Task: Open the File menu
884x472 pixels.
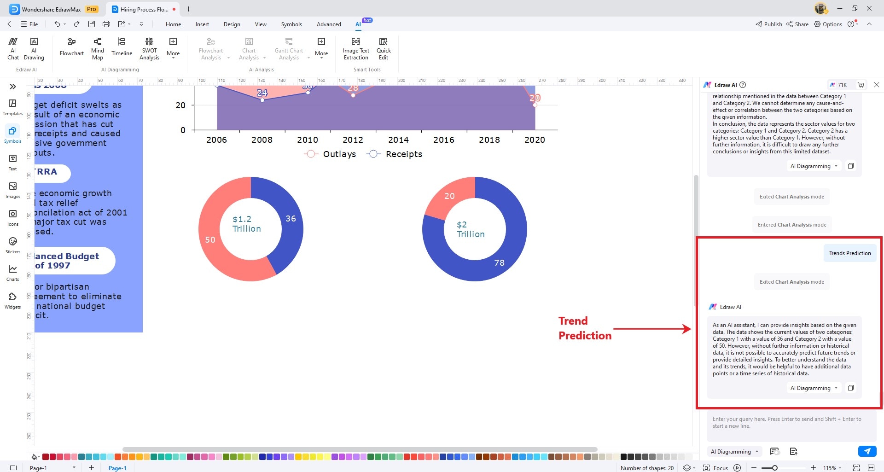Action: (29, 24)
